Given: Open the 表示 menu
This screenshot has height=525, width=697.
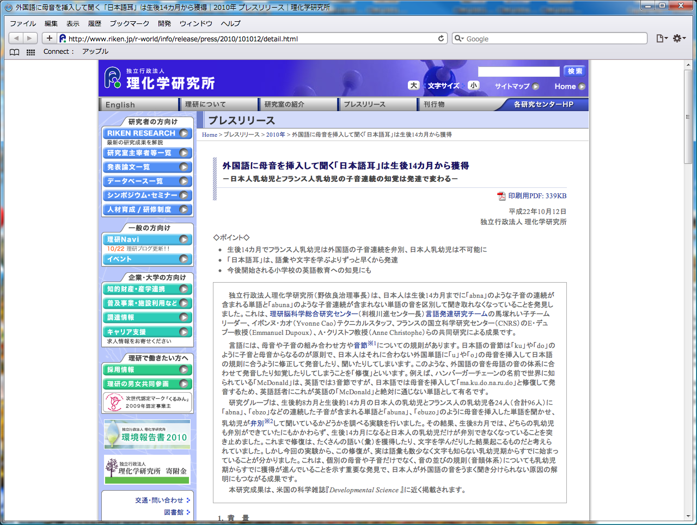Looking at the screenshot, I should (73, 23).
